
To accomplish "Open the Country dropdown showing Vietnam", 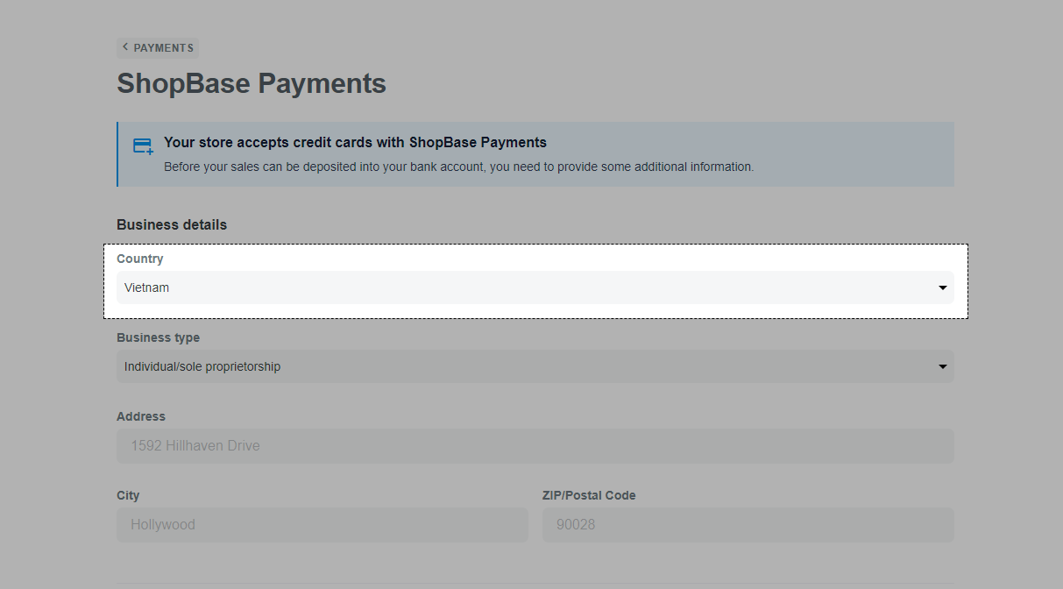I will click(x=526, y=287).
